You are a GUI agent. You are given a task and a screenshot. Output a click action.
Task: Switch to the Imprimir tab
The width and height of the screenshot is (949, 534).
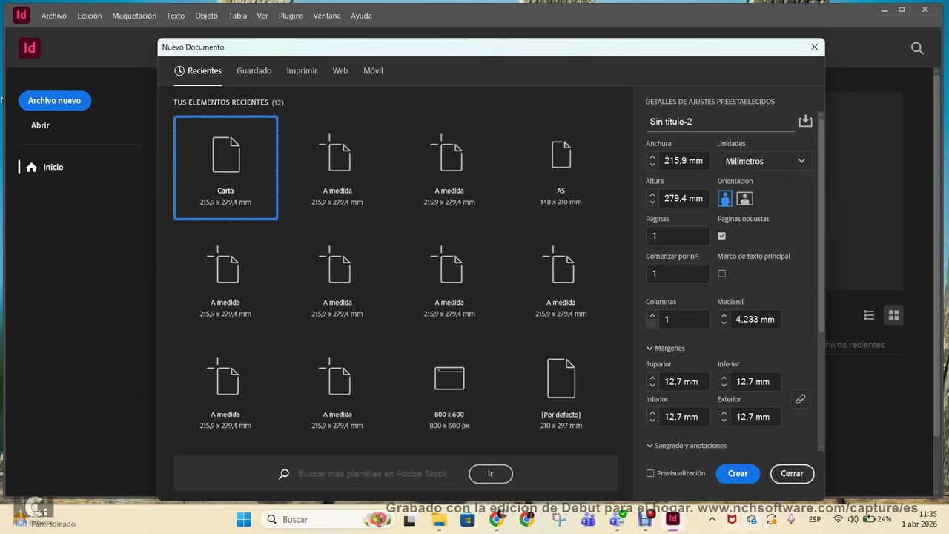tap(302, 71)
